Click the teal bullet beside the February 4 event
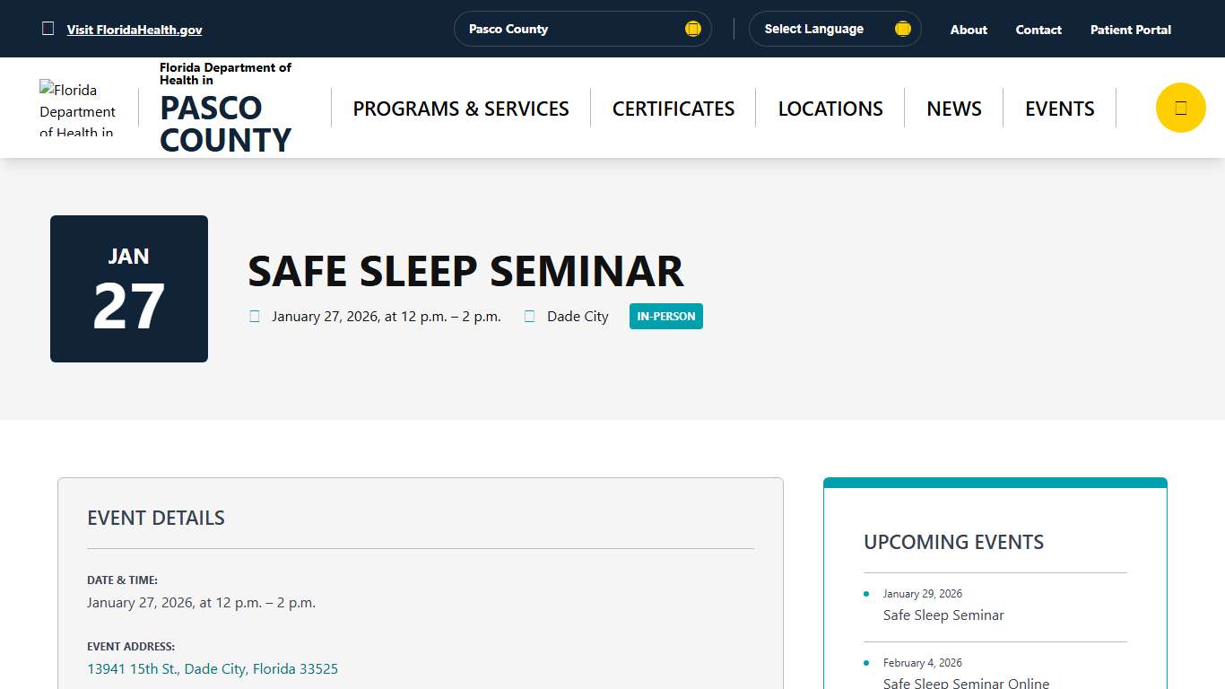The image size is (1225, 689). point(865,662)
